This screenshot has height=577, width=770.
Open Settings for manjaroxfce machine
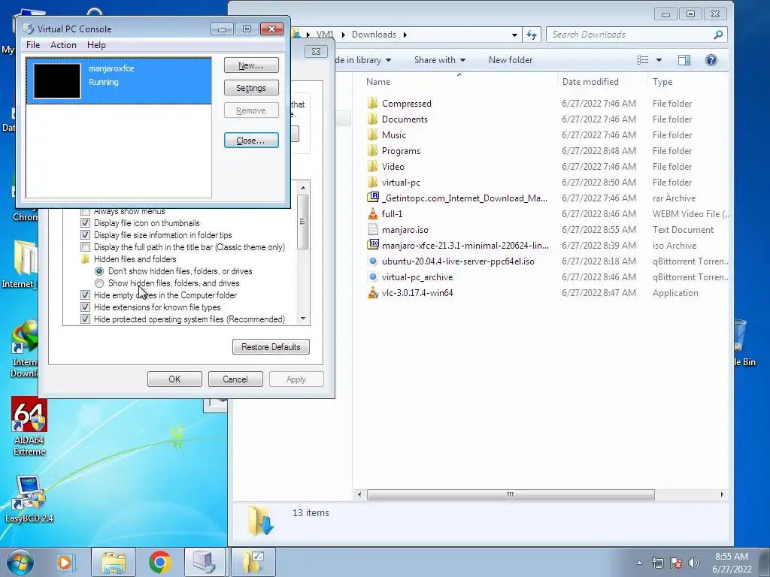(x=251, y=88)
